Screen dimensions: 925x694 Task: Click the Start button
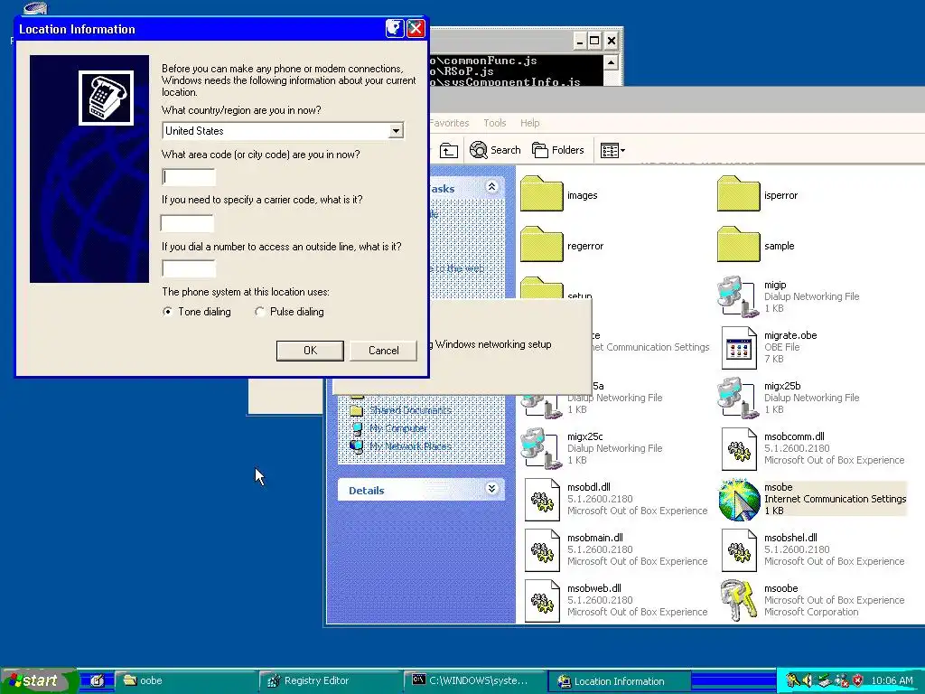(x=39, y=680)
